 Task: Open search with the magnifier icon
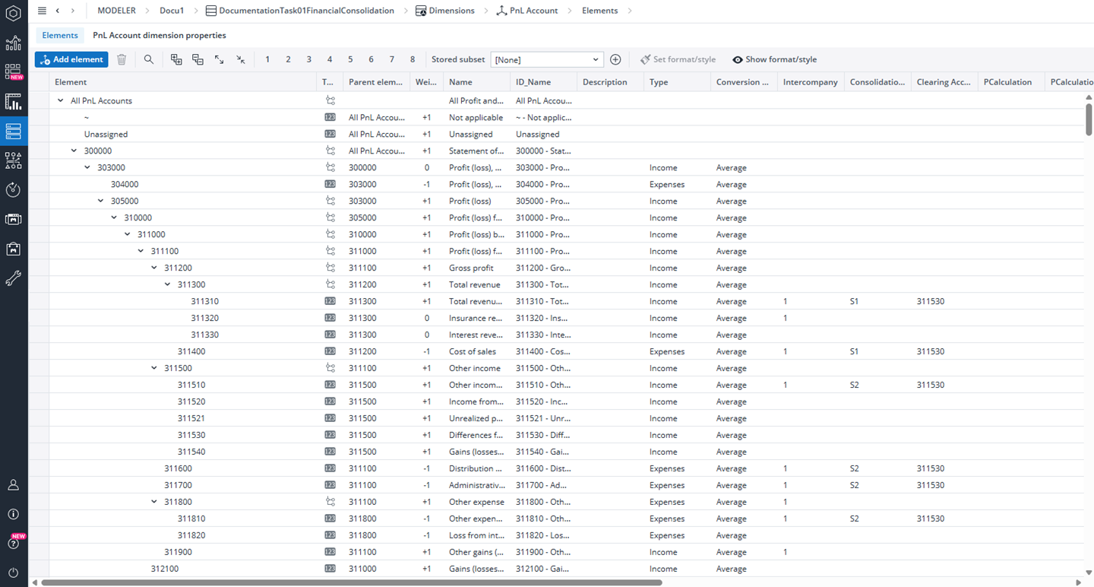pyautogui.click(x=149, y=59)
